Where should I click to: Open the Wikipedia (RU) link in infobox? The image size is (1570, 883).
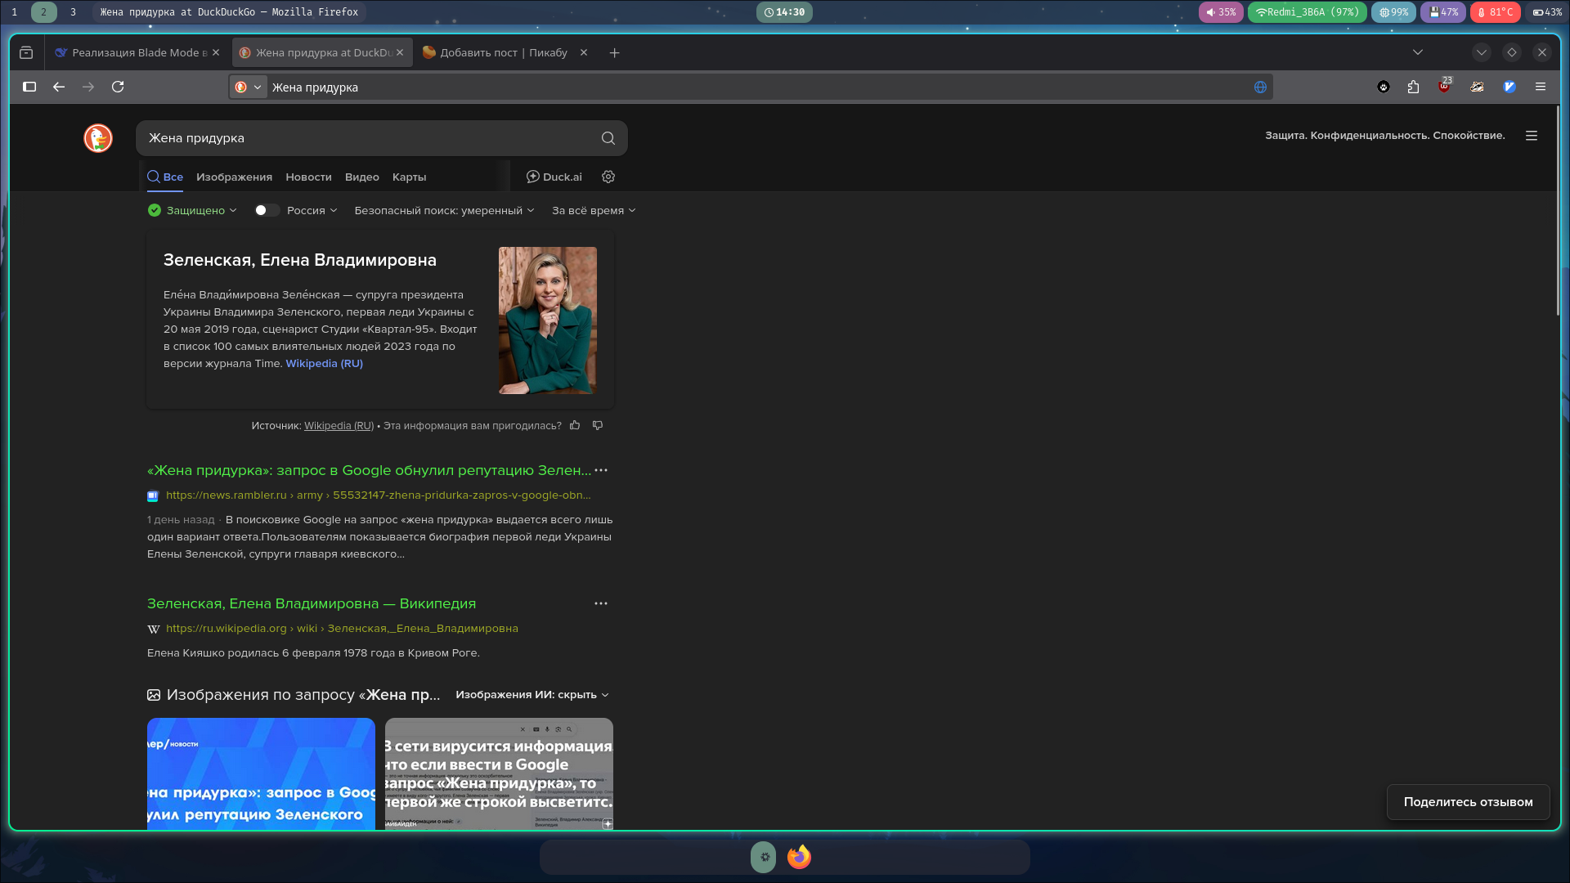click(324, 364)
